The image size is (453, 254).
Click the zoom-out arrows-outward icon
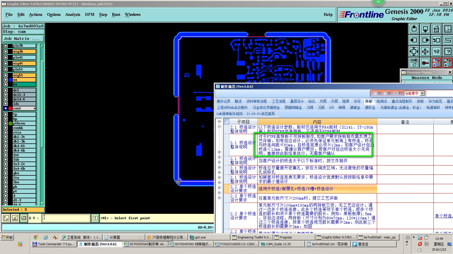[x=425, y=51]
